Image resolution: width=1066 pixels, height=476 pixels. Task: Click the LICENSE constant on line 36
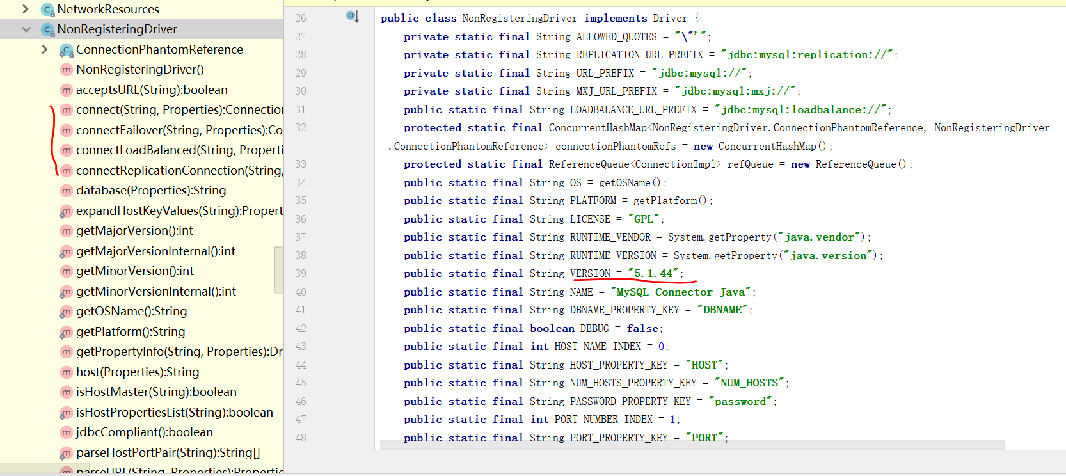[590, 219]
